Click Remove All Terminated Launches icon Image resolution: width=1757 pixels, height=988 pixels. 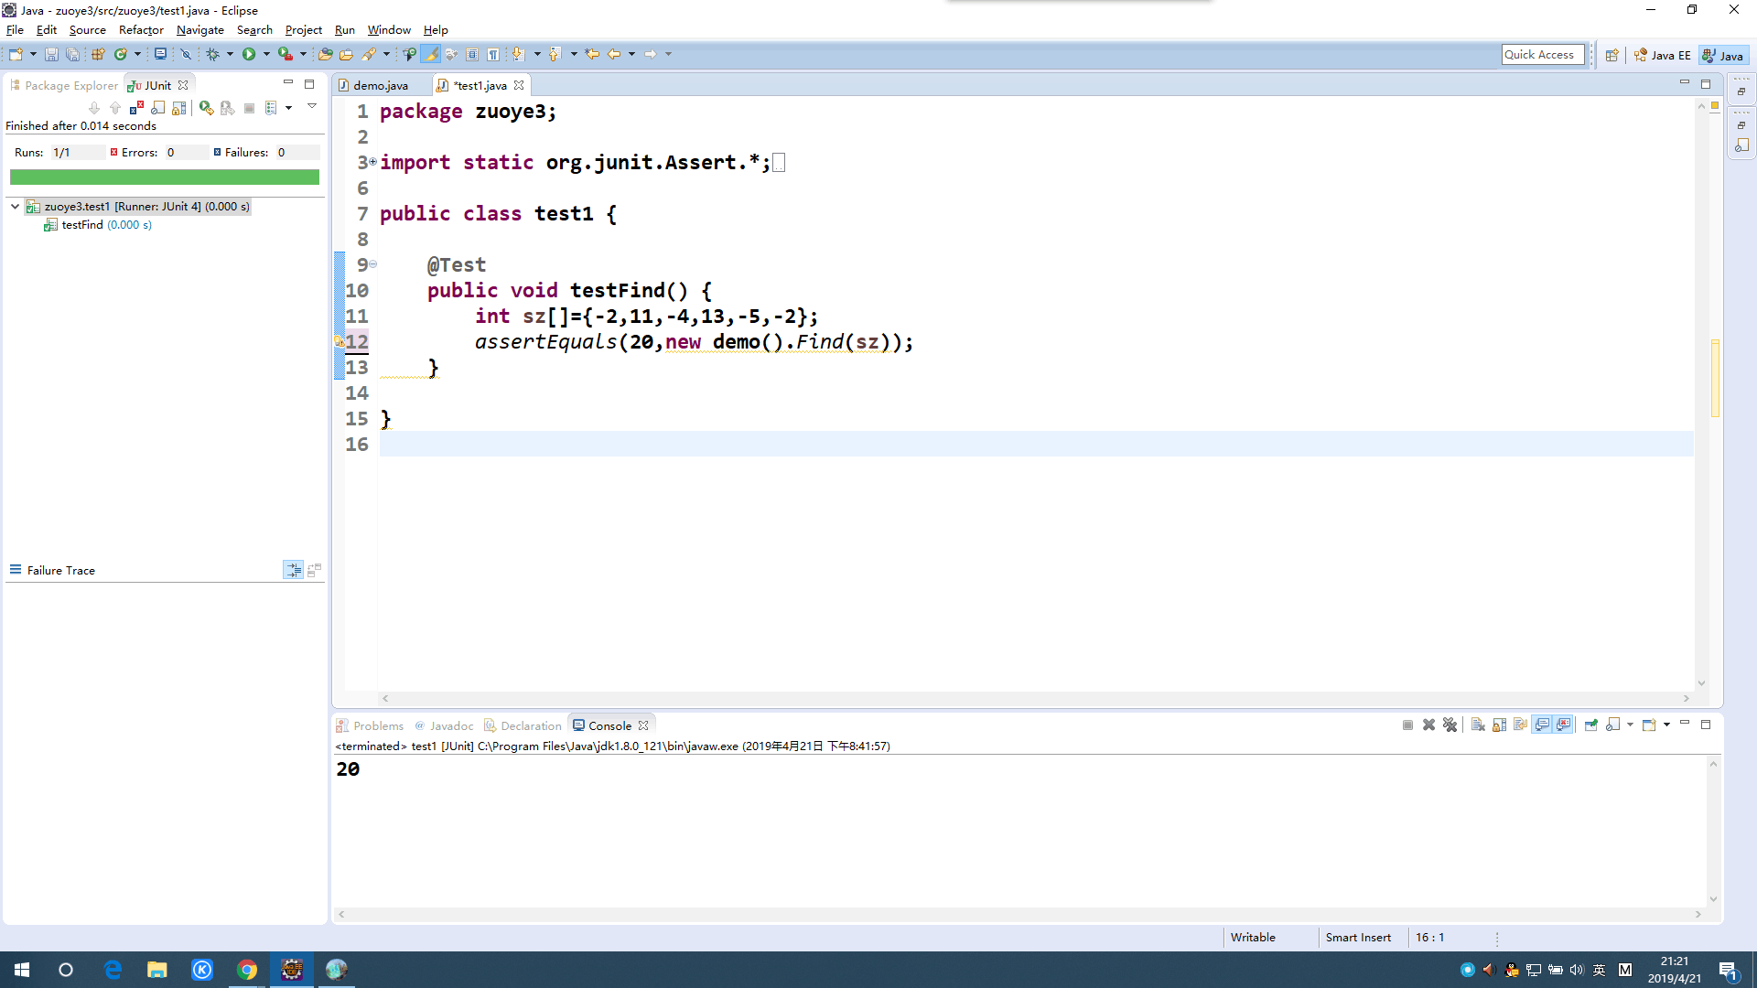point(1450,725)
